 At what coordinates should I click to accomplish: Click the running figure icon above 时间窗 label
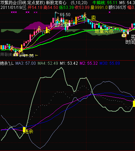pyautogui.click(x=58, y=19)
